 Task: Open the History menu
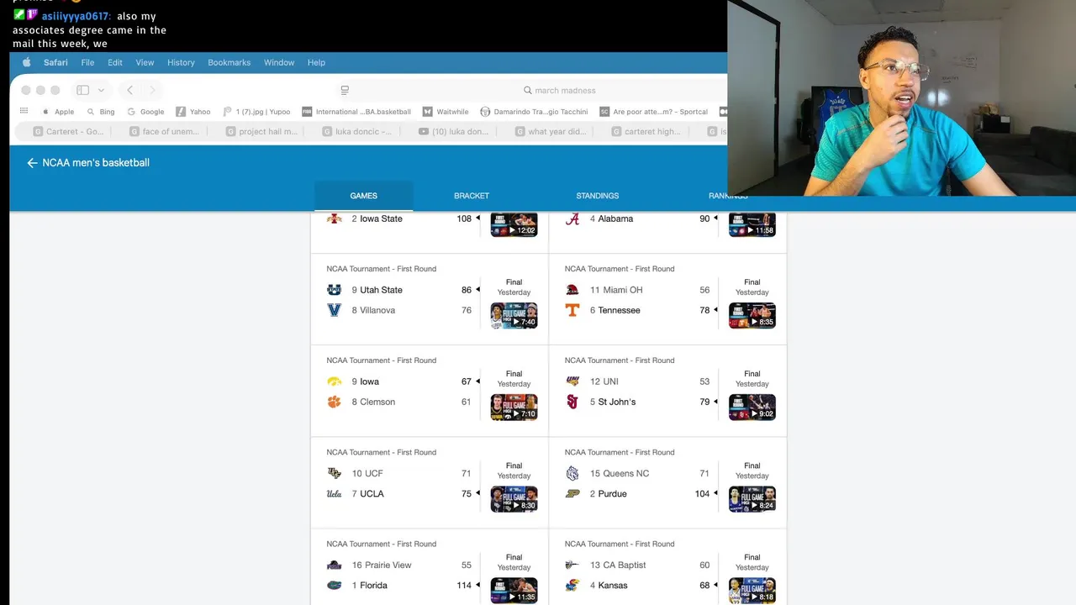pos(181,62)
